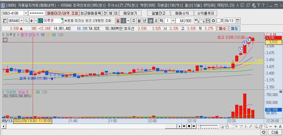Click the rewind double-arrow button
The image size is (283, 136).
184,126
